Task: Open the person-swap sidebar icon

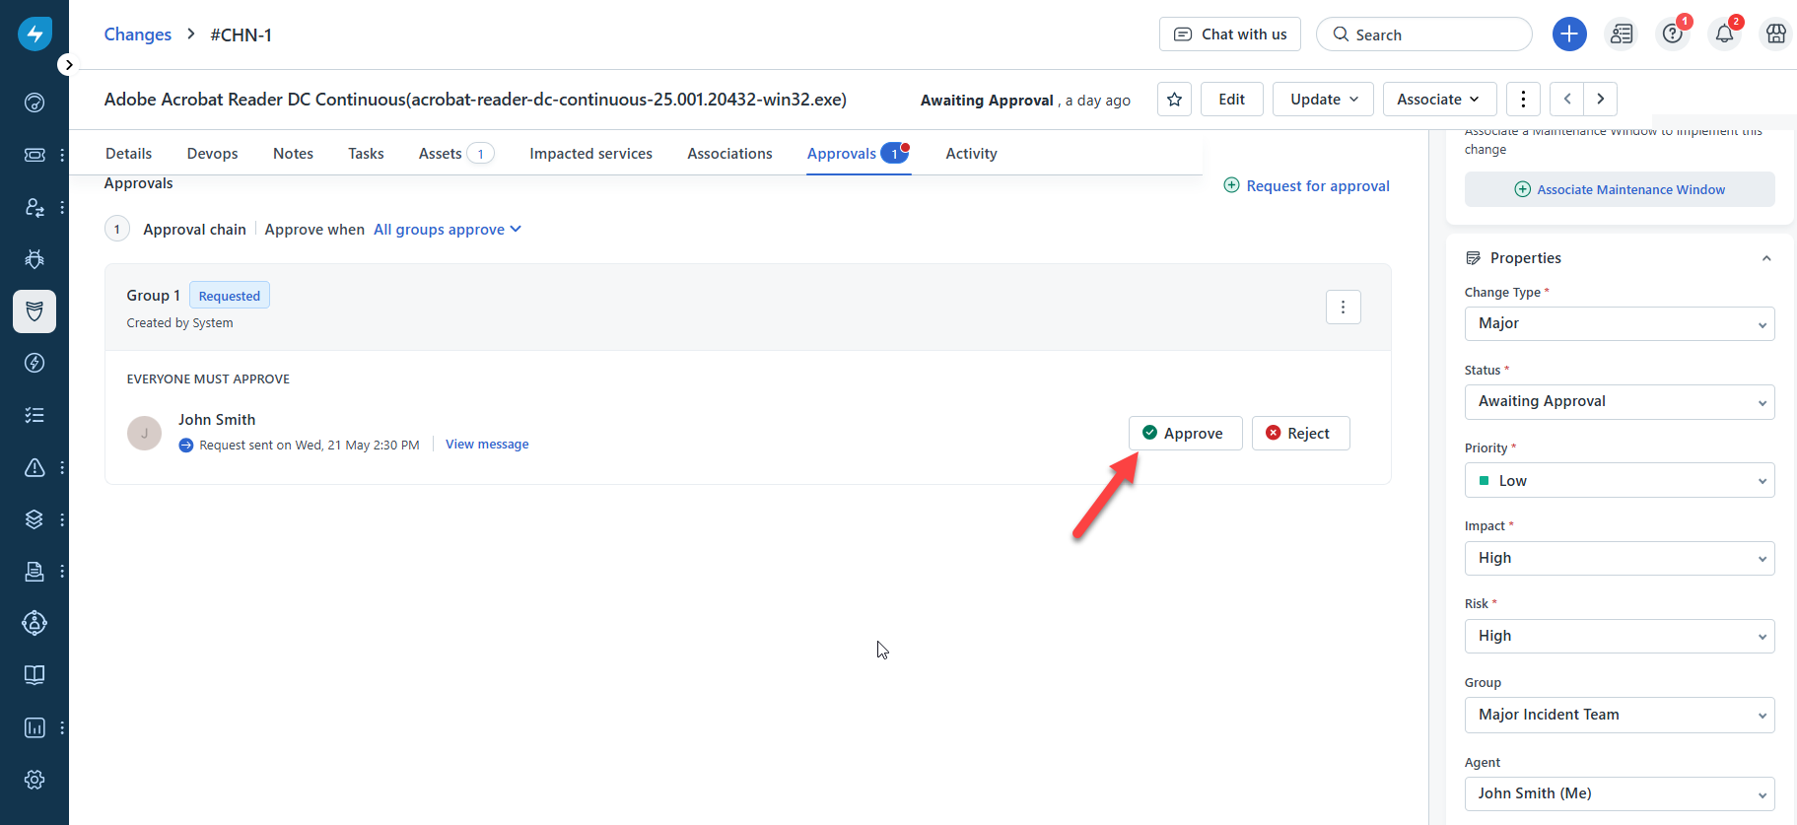Action: click(35, 207)
